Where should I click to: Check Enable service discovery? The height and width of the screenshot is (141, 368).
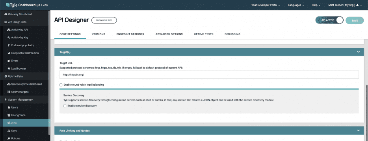tap(65, 106)
